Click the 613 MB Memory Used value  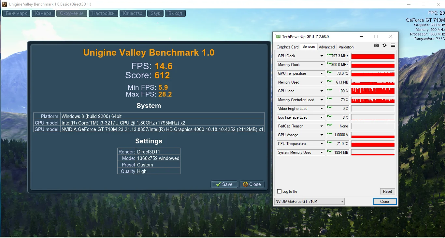click(338, 82)
